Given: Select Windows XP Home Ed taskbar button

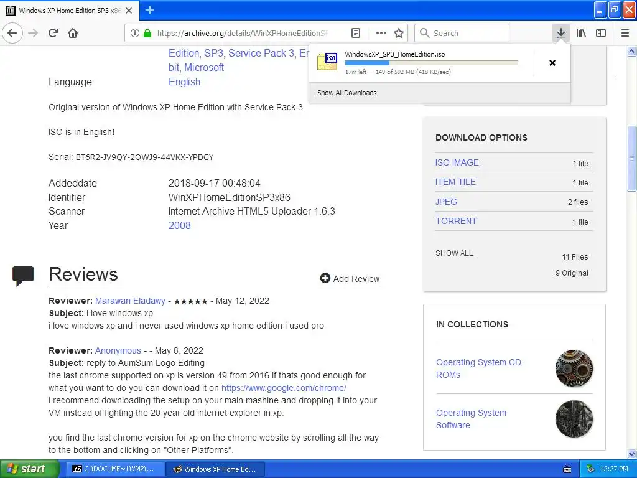Looking at the screenshot, I should click(216, 469).
